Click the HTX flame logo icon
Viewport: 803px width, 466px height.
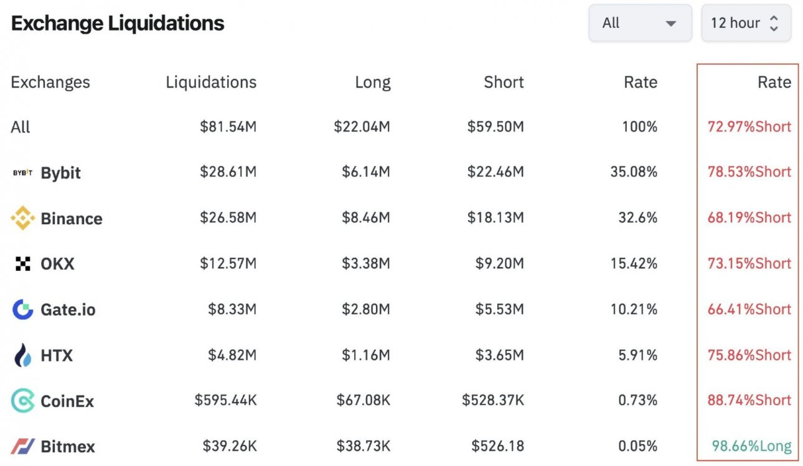click(23, 355)
